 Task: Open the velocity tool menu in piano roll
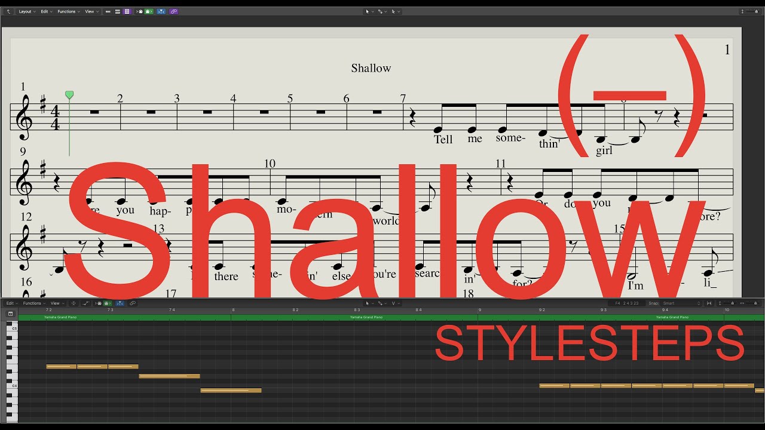(x=394, y=303)
